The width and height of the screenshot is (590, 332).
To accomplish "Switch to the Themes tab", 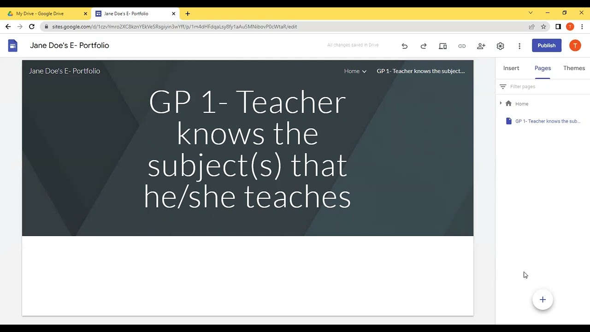I will (x=574, y=68).
